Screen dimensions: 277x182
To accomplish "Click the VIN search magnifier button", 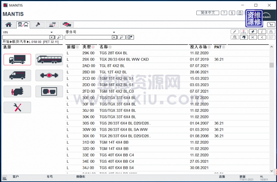I will pyautogui.click(x=59, y=37).
